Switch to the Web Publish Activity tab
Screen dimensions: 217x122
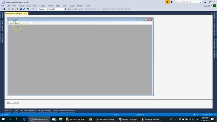click(67, 110)
